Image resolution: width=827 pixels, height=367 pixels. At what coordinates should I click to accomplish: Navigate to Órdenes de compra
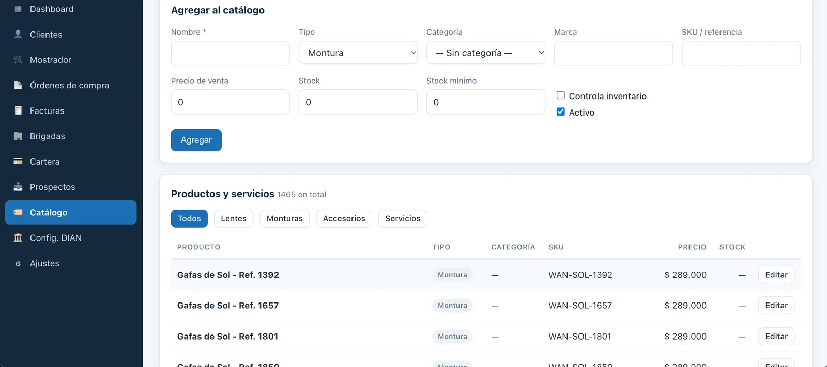[x=71, y=85]
